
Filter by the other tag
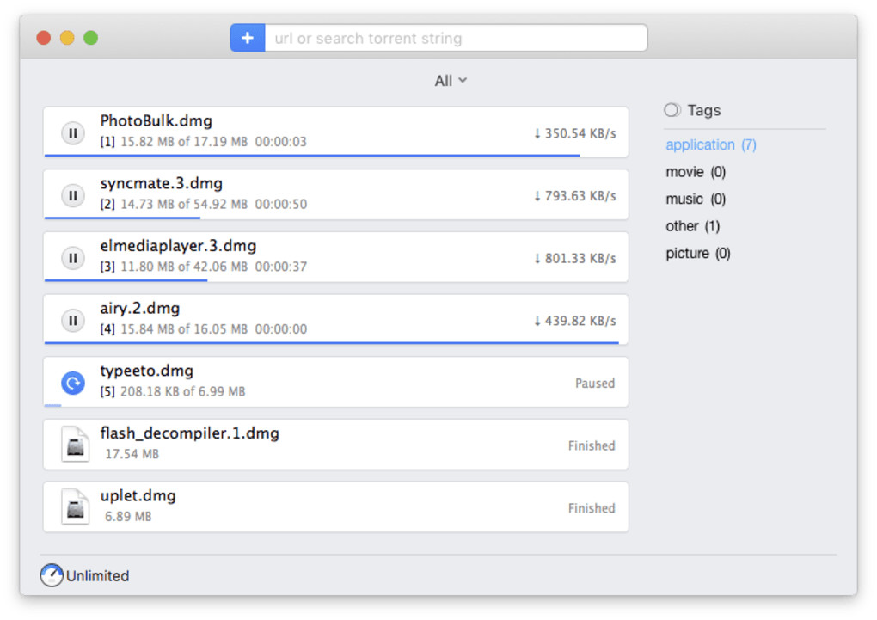(692, 226)
